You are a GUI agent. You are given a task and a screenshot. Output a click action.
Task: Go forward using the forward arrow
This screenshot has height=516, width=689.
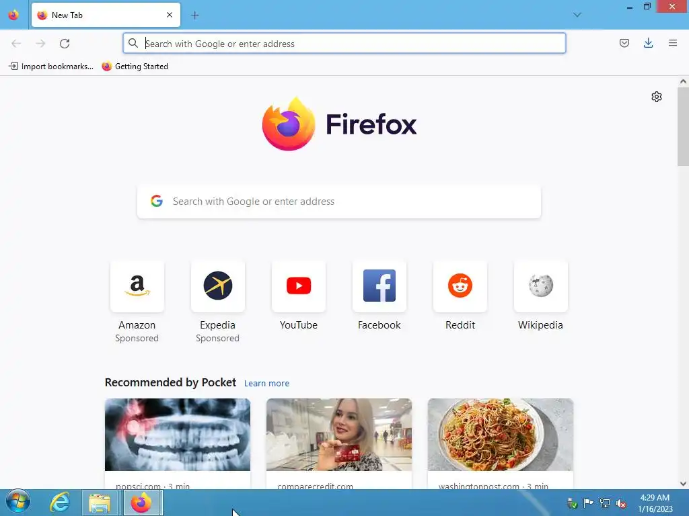click(40, 44)
